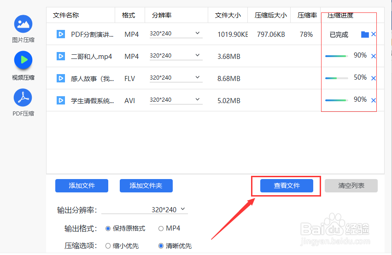392x255 pixels.
Task: Click play icon beside PDF分割演讲 file
Action: [61, 34]
